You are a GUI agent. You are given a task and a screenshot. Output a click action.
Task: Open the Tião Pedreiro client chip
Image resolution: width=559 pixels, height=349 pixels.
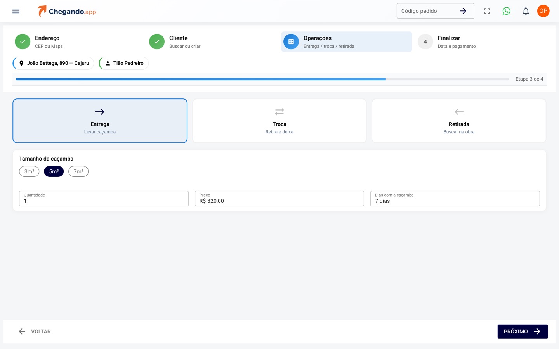coord(123,63)
